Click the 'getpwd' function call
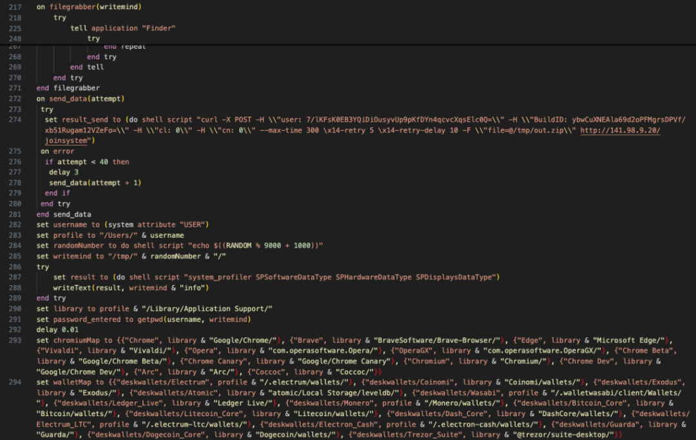This screenshot has height=440, width=696. (150, 320)
